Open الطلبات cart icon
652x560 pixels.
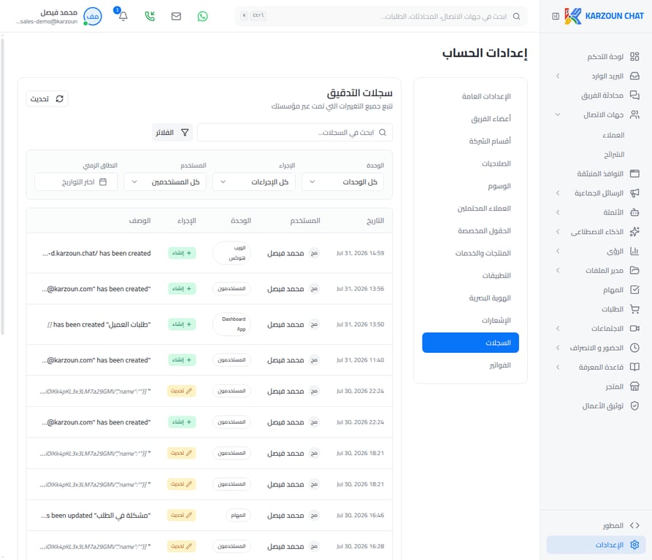tap(634, 309)
